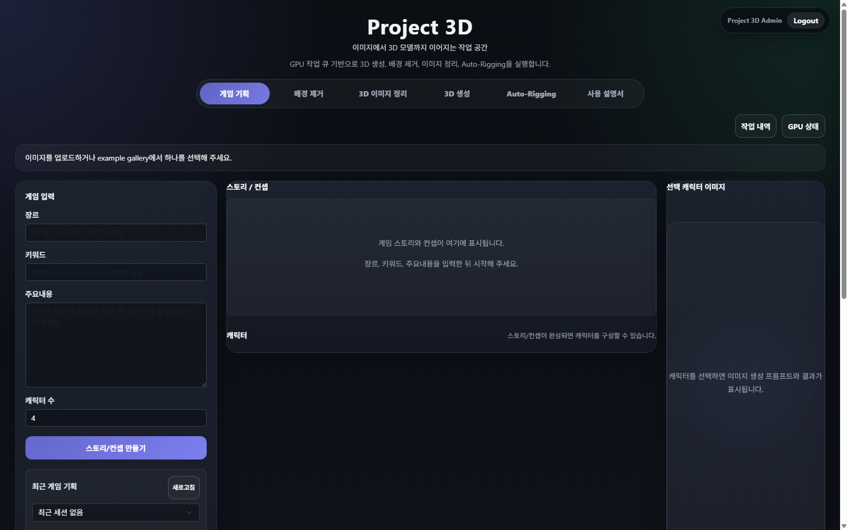Click the 스토리 / 컨셉 heading
The height and width of the screenshot is (530, 848).
coord(247,187)
